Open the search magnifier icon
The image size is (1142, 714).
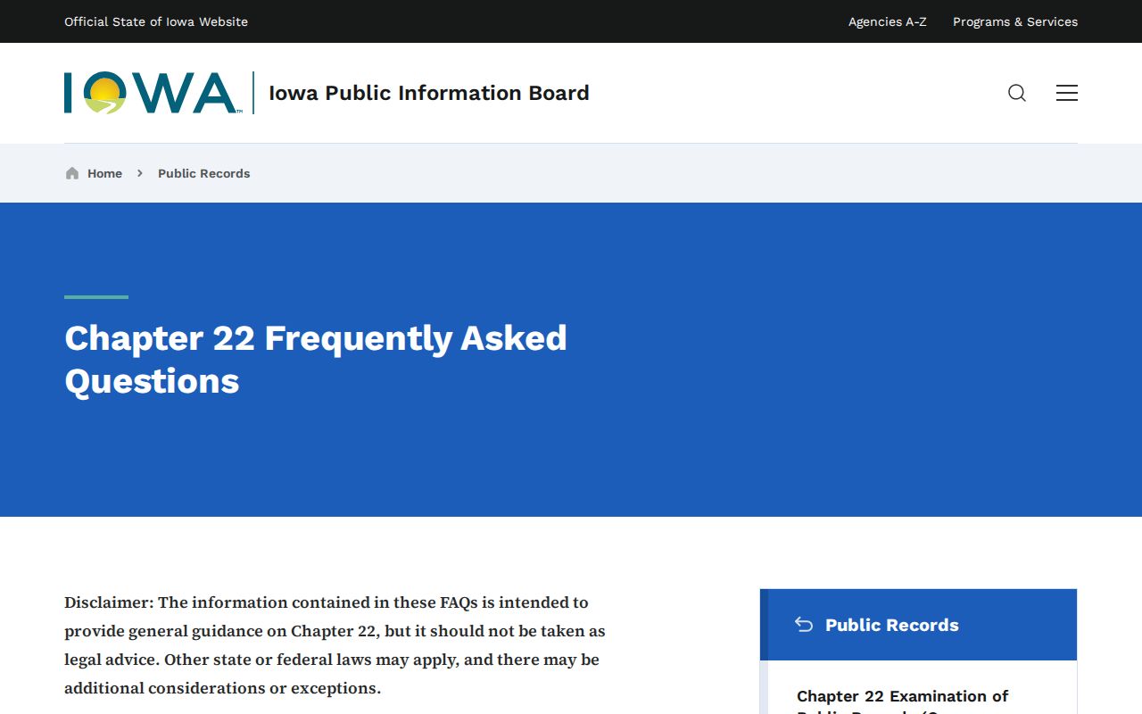click(1017, 93)
